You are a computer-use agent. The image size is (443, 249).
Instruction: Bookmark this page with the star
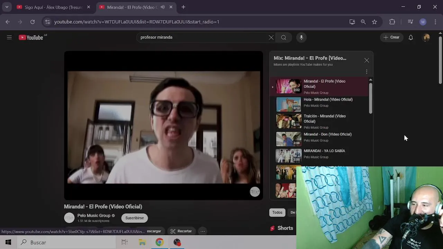(374, 22)
